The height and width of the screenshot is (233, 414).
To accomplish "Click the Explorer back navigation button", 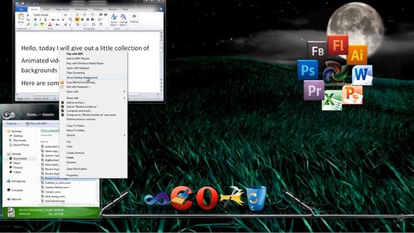I will (x=6, y=115).
